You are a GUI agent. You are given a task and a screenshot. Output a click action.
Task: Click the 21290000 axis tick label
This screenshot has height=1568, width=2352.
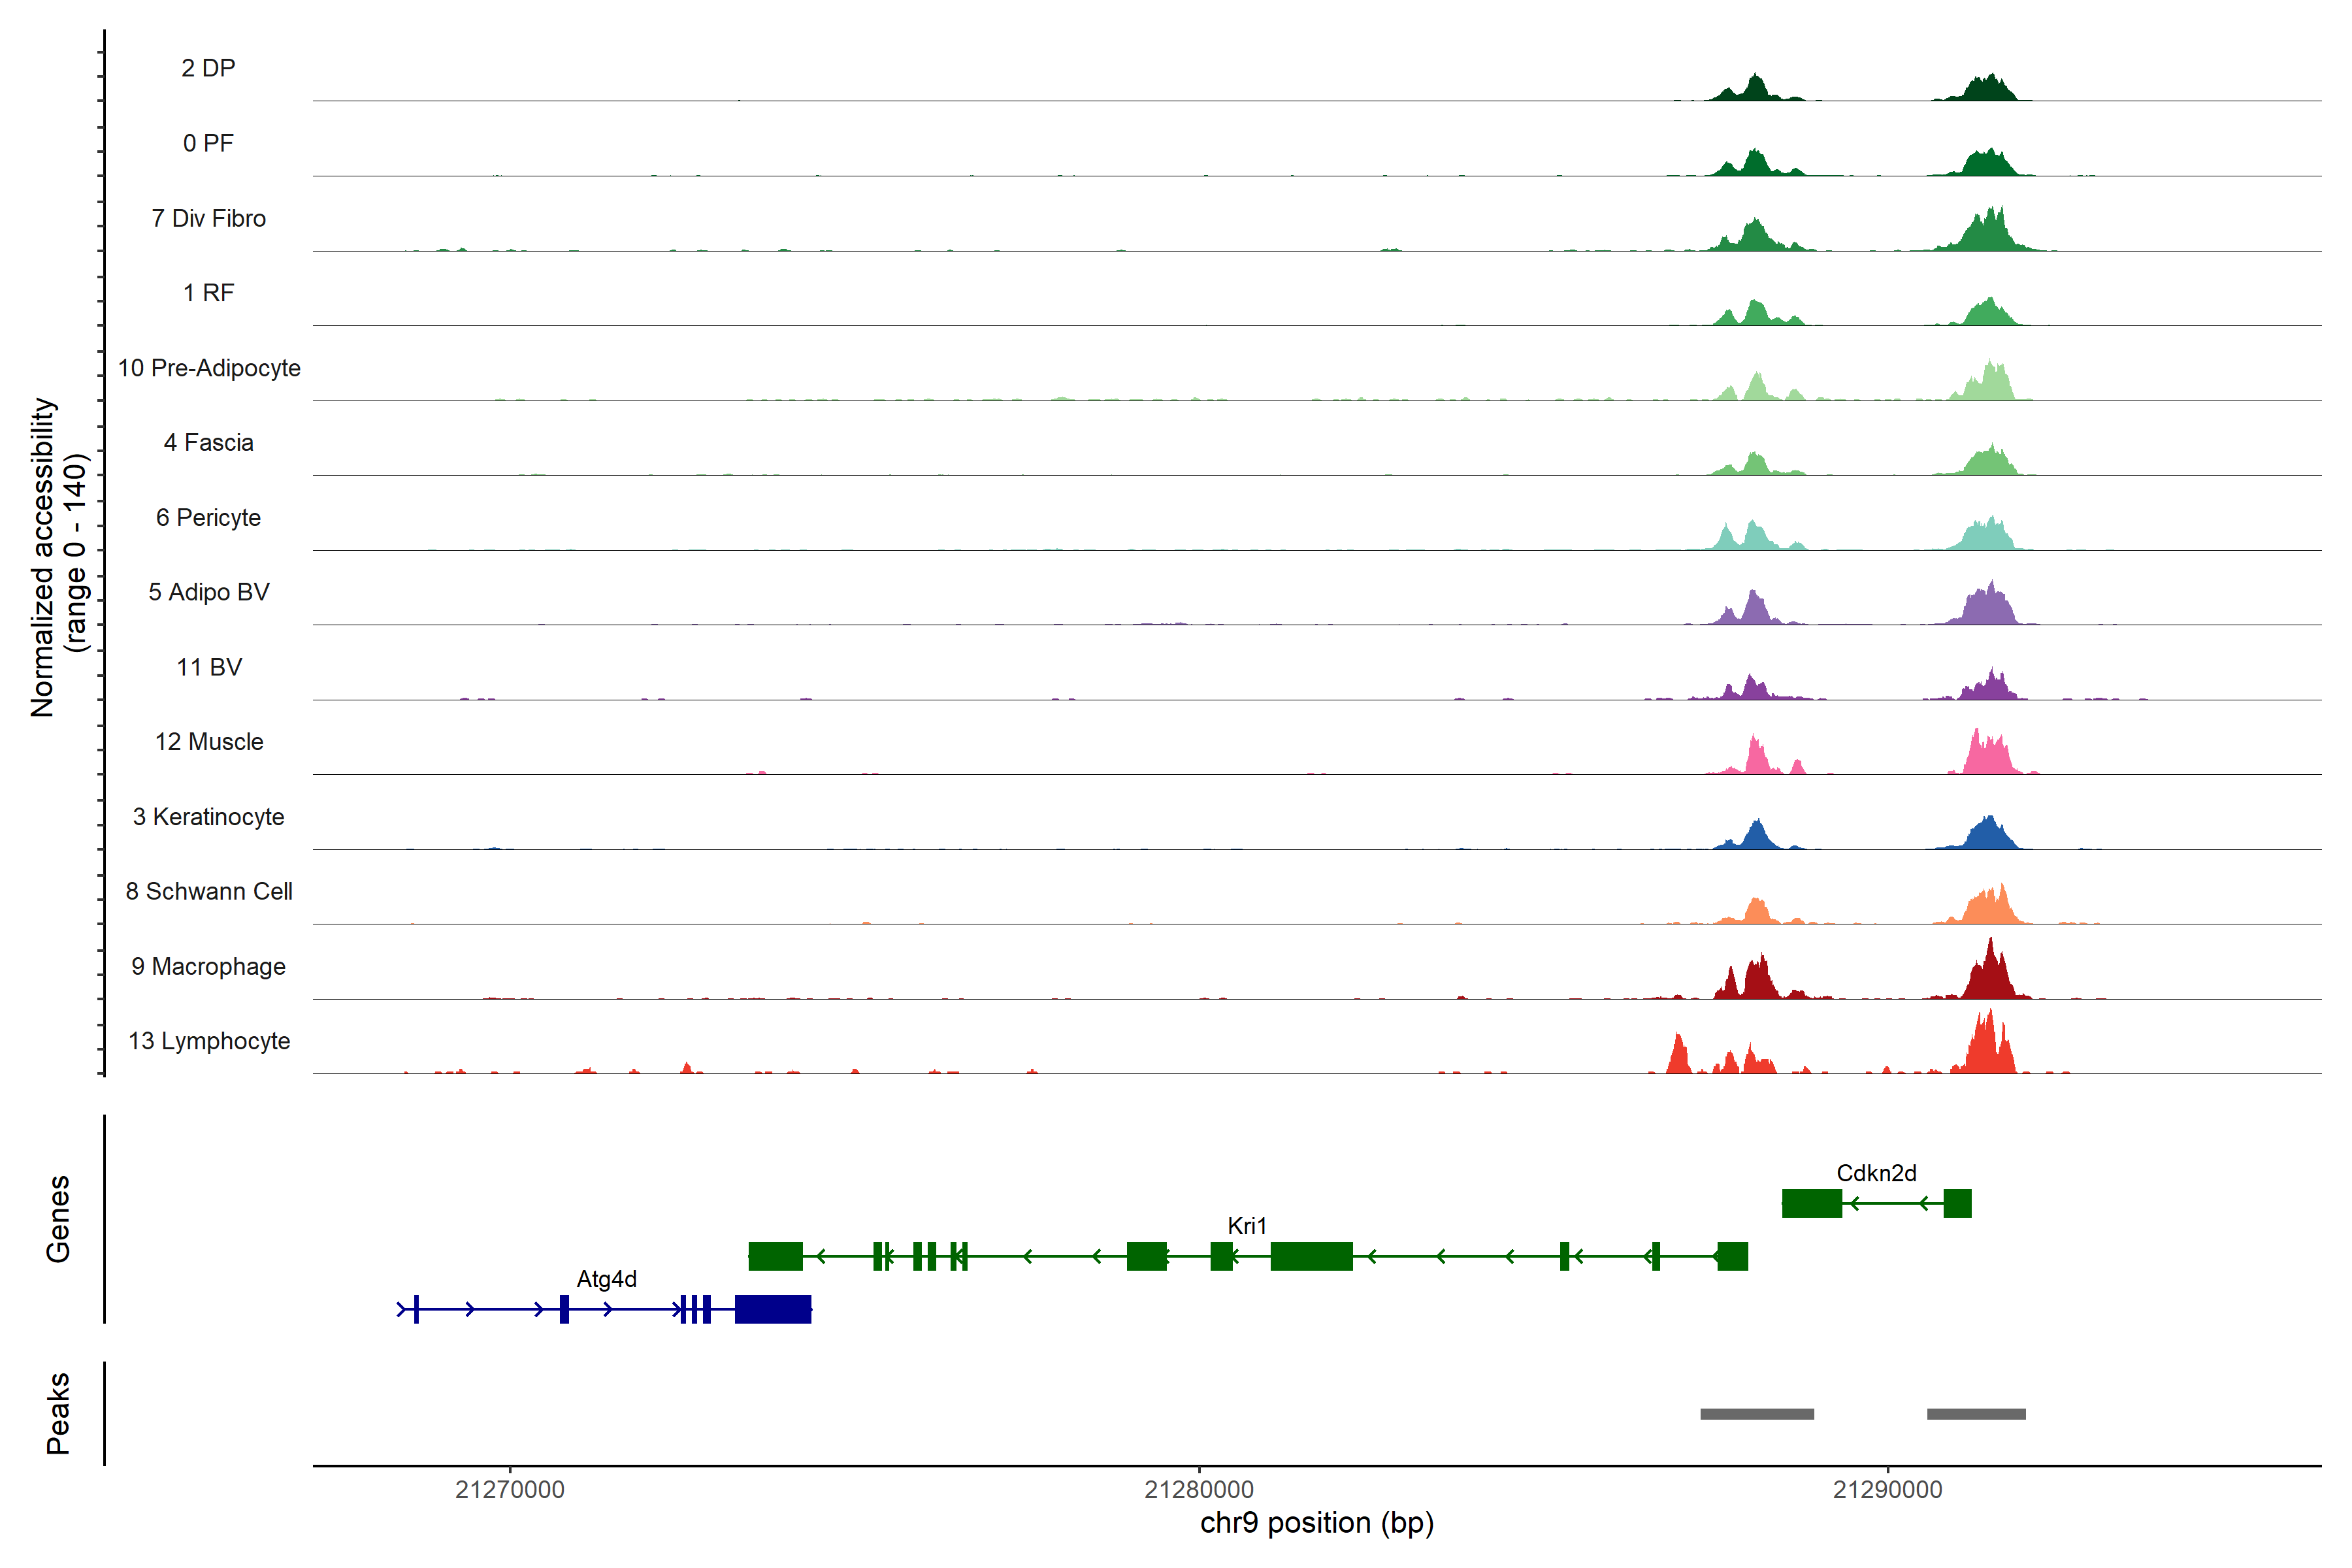click(1887, 1490)
